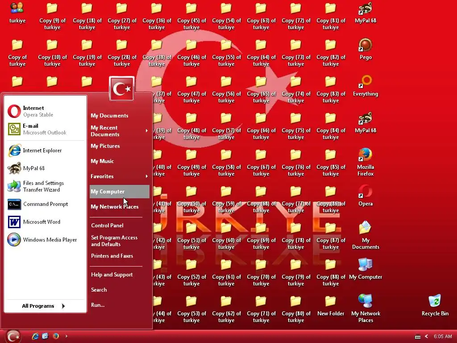Select Recycle Bin on desktop
Screen dimensions: 457x343
pos(435,305)
